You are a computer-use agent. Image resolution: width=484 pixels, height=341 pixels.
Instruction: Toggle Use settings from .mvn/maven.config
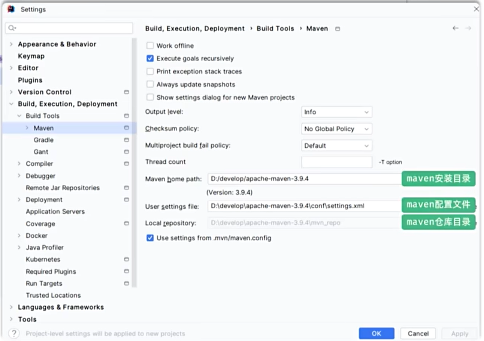coord(150,238)
